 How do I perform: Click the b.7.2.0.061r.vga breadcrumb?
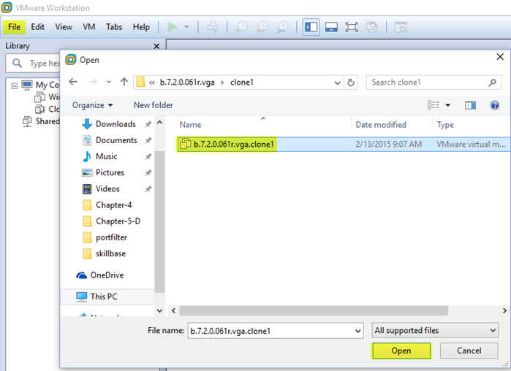187,83
